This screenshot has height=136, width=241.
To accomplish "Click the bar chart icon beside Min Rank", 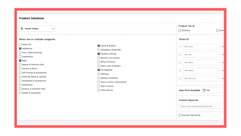I will [180, 63].
